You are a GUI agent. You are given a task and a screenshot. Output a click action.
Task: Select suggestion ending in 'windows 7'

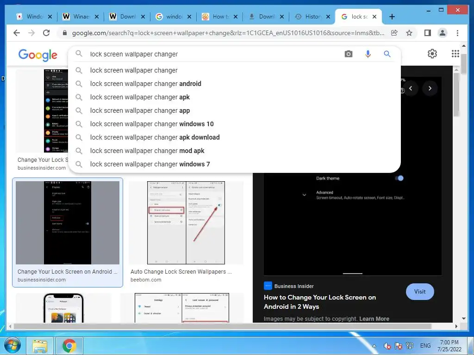coord(235,164)
